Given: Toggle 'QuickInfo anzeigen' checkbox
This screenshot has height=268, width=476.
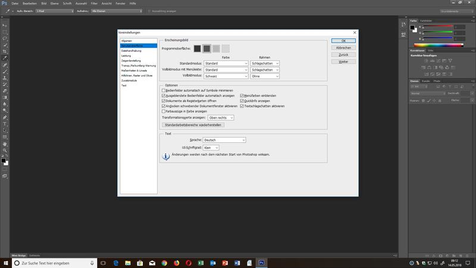Looking at the screenshot, I should click(x=242, y=101).
